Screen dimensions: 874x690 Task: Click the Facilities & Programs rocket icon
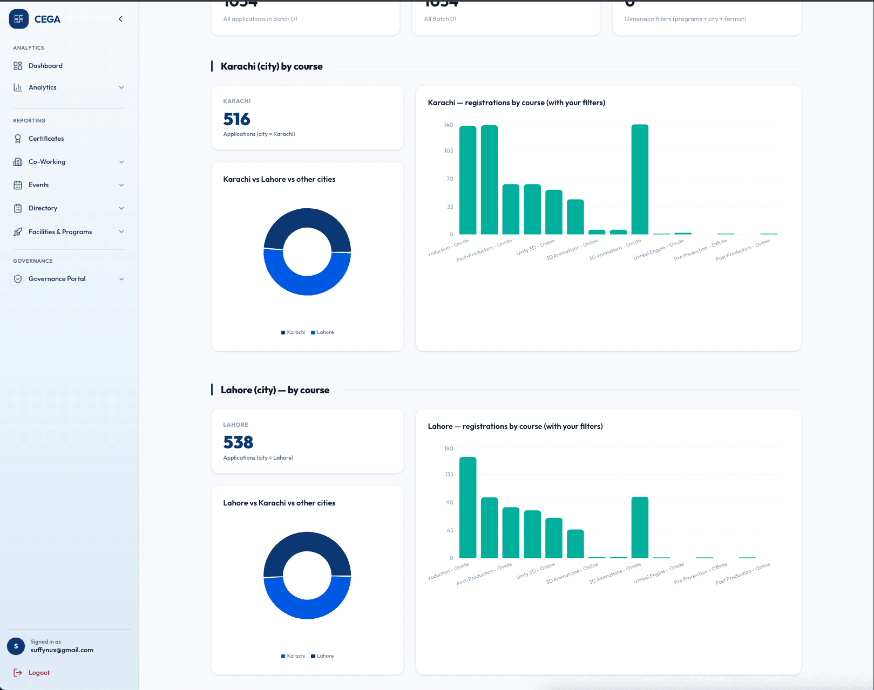18,232
